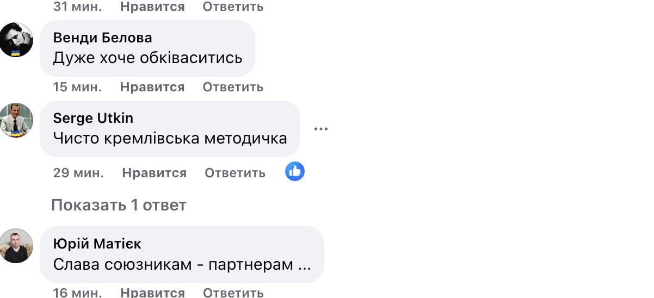Click the "15 мин." comment timestamp
The width and height of the screenshot is (654, 298).
(77, 87)
